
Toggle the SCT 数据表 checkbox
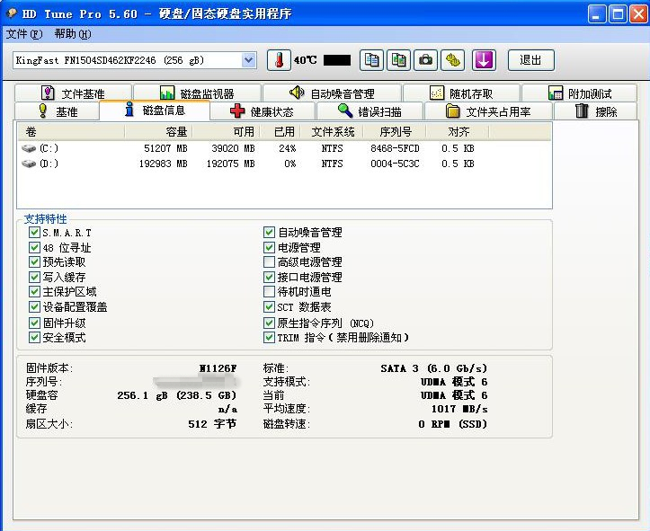pyautogui.click(x=269, y=307)
